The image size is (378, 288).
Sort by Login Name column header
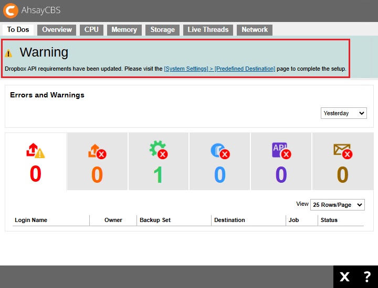click(x=31, y=220)
